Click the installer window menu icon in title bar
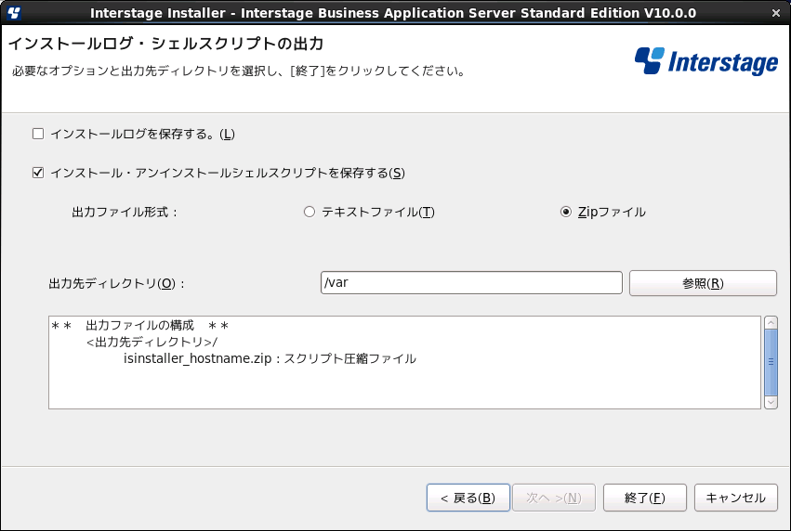 (14, 13)
